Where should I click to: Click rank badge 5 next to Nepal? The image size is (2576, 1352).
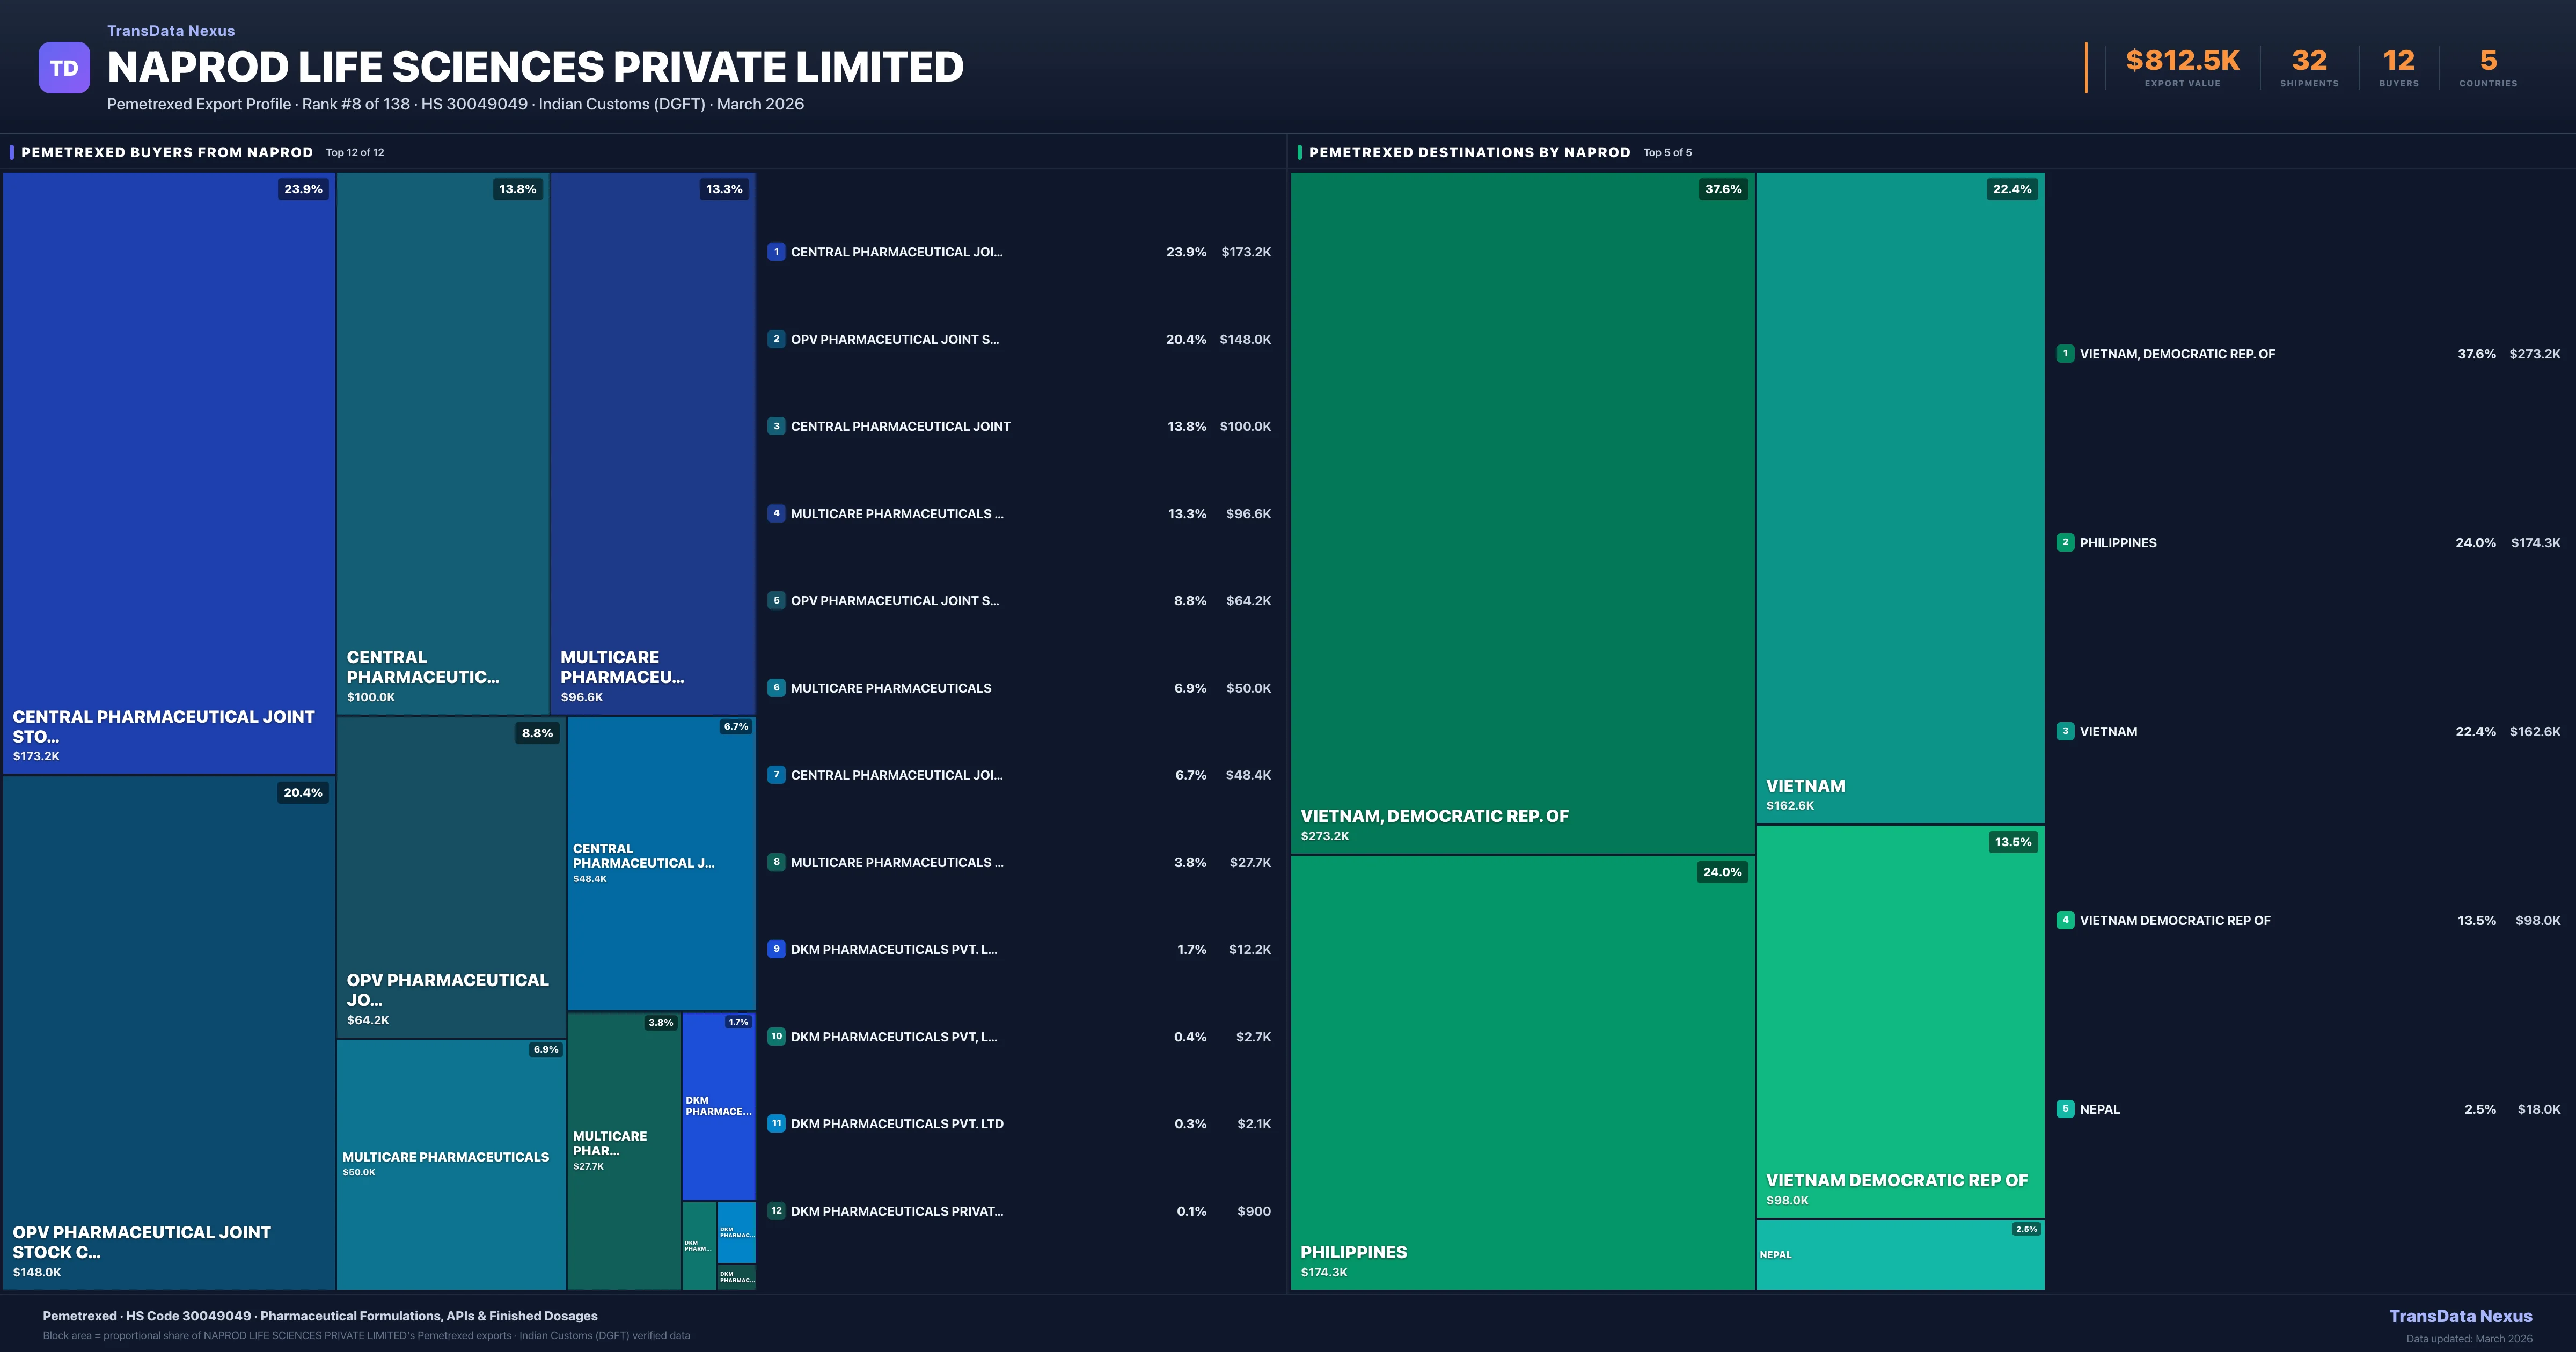click(x=2065, y=1109)
